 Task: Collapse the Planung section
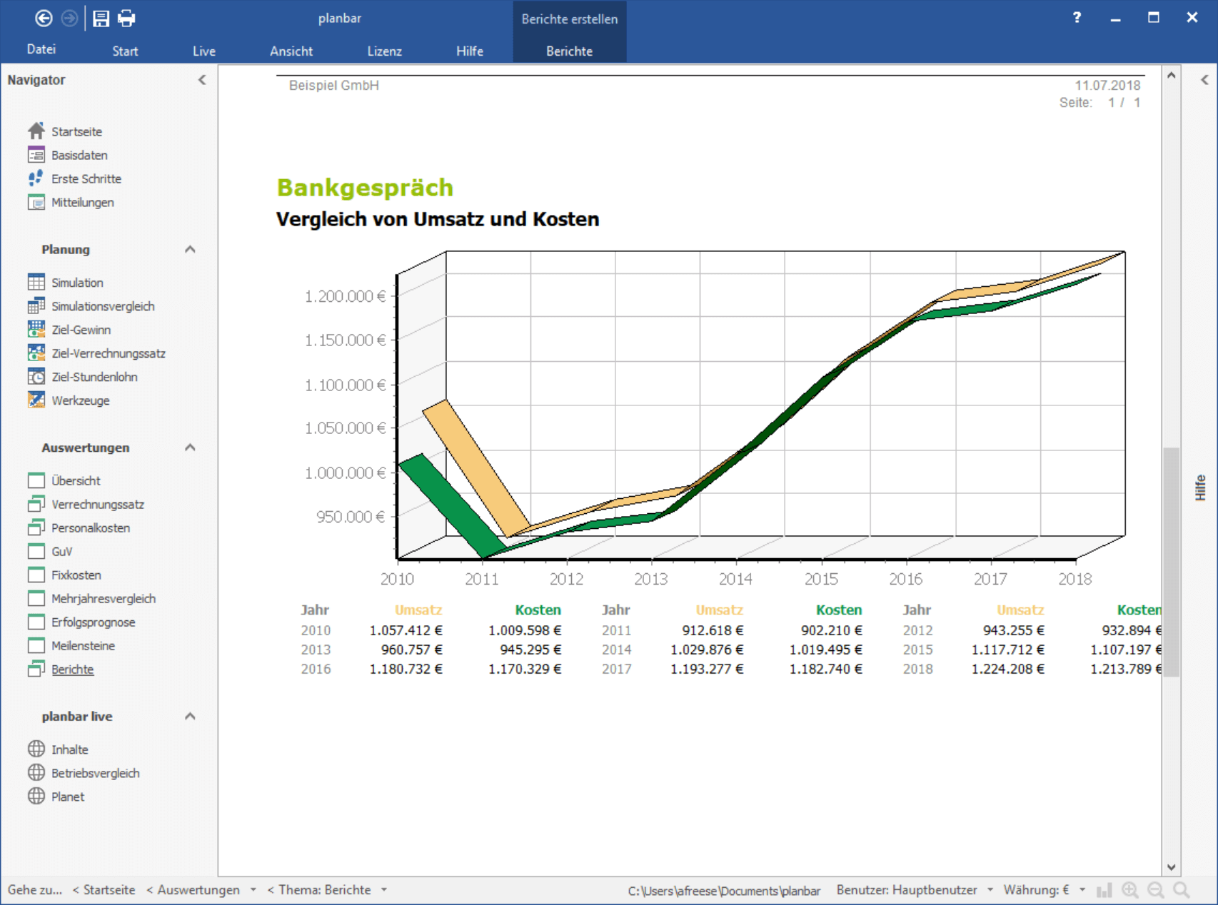coord(190,249)
